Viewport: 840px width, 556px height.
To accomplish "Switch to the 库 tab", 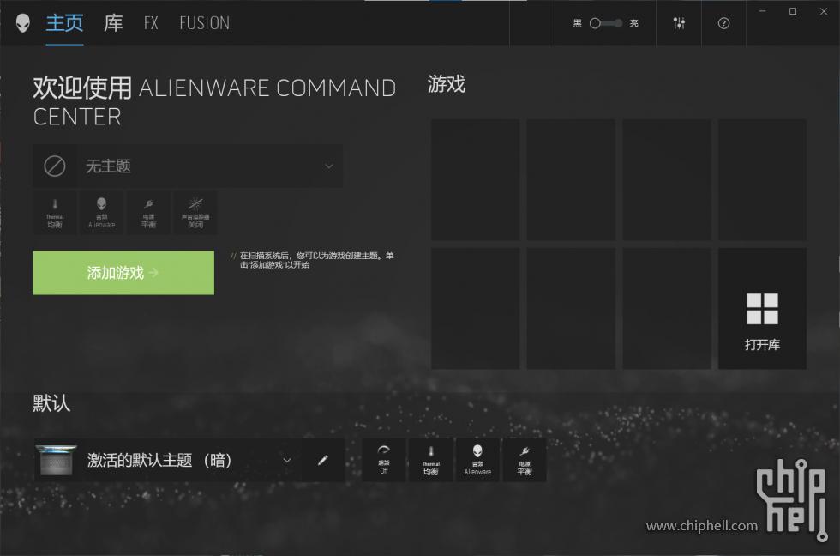I will point(112,23).
